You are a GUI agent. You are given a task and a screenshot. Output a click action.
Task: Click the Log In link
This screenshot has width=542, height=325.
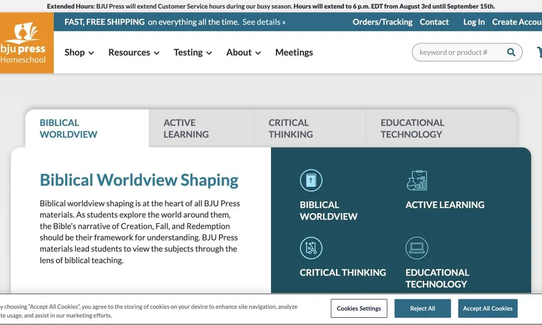474,22
